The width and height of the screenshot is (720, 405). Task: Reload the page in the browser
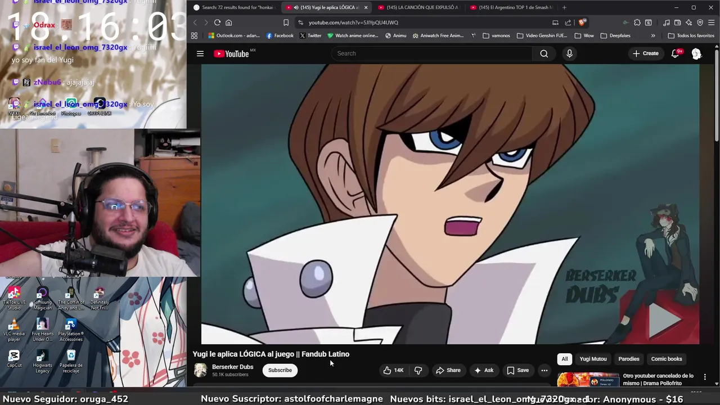pyautogui.click(x=217, y=22)
